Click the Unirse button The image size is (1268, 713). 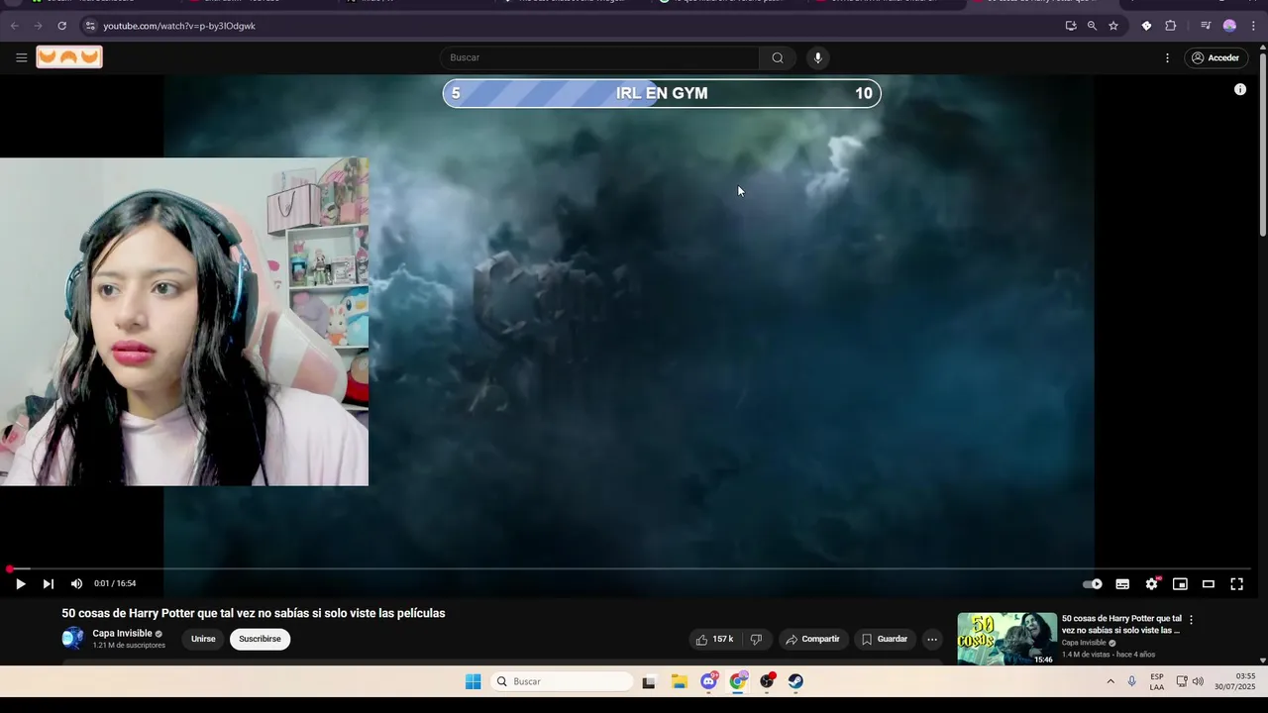point(203,639)
